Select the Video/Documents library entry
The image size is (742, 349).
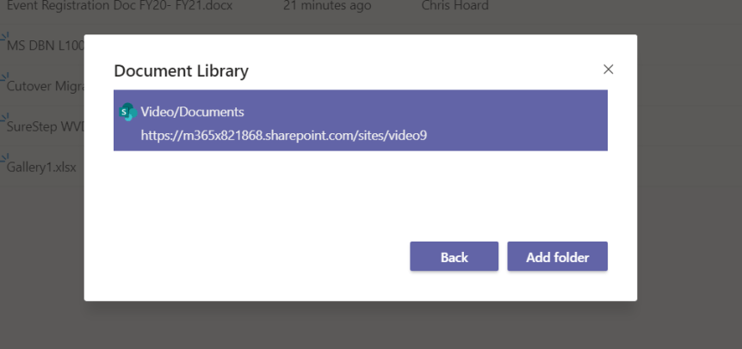point(360,120)
